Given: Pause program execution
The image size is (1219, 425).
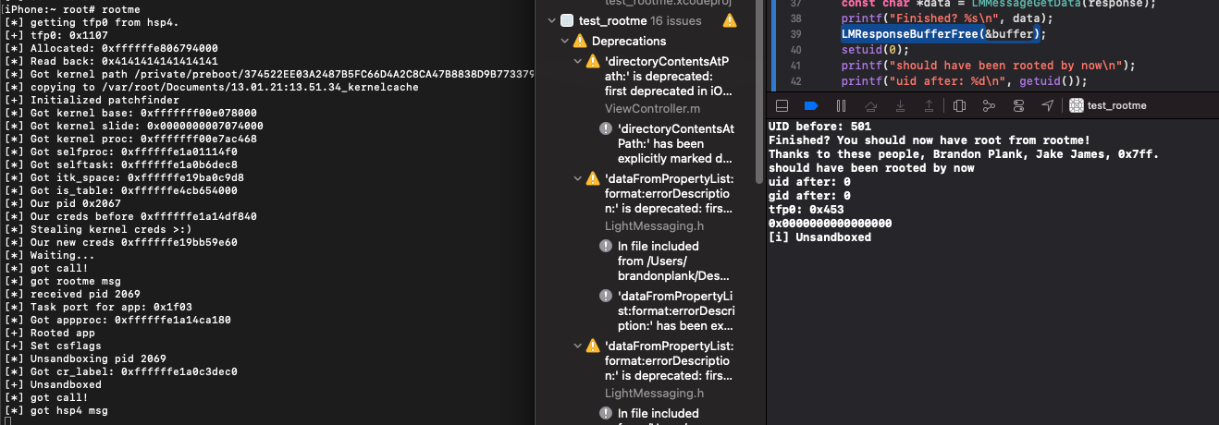Looking at the screenshot, I should 841,105.
